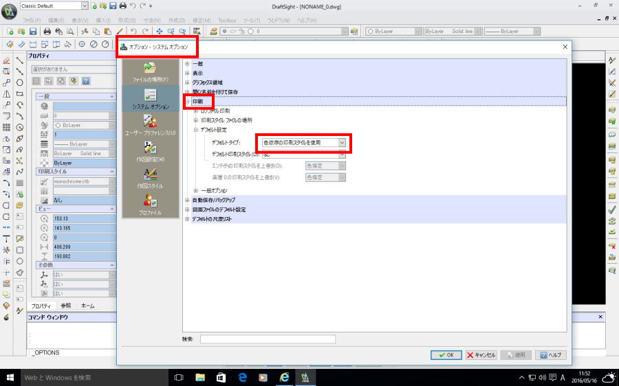
Task: Open 作図スタイル in options sidebar
Action: coord(150,178)
